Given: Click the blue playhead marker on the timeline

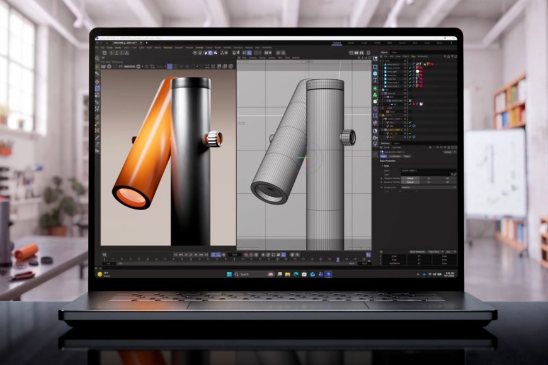Looking at the screenshot, I should 338,259.
